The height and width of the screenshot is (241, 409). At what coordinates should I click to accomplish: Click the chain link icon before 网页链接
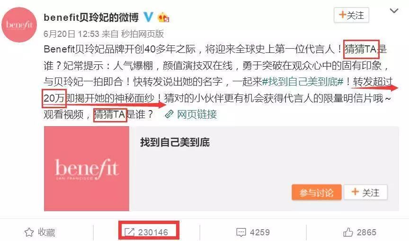coord(169,114)
